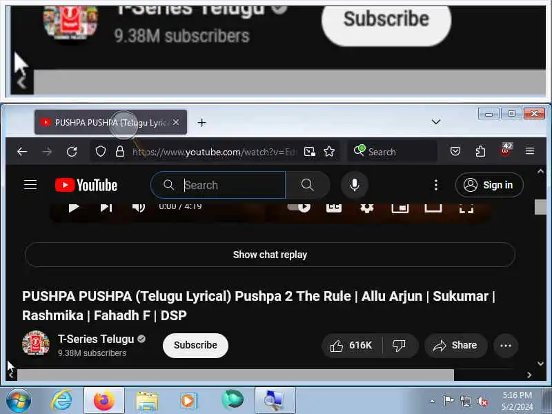Click vertical scrollbar down arrow

(x=540, y=363)
